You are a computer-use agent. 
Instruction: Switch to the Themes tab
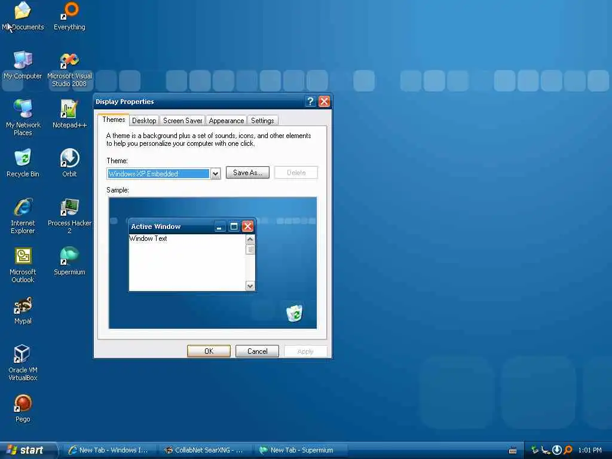[114, 120]
